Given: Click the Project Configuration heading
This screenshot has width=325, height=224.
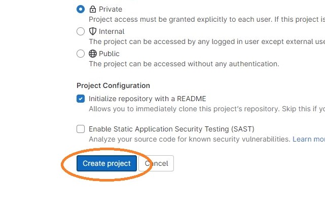Looking at the screenshot, I should tap(113, 85).
